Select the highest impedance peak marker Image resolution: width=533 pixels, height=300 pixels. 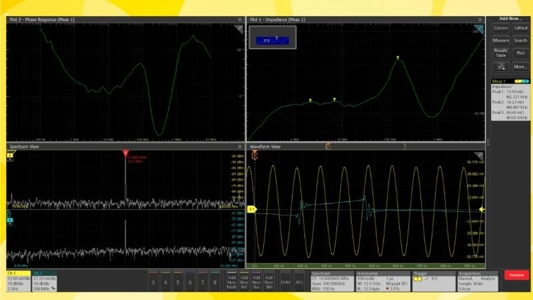click(398, 58)
